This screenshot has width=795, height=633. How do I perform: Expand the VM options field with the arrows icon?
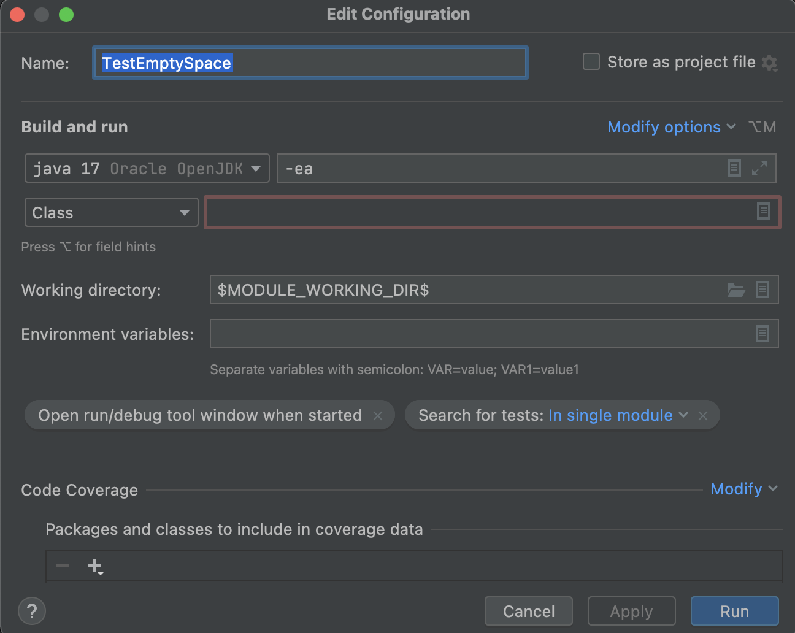759,168
